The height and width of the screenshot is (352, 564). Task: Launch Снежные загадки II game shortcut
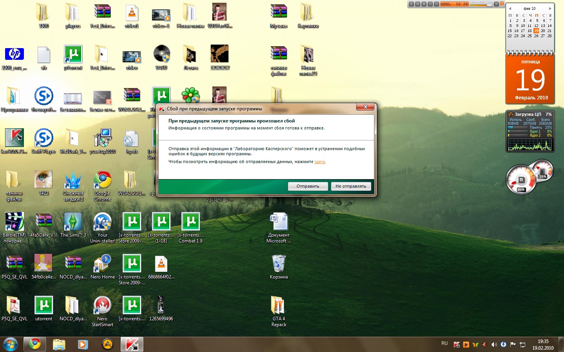click(73, 186)
